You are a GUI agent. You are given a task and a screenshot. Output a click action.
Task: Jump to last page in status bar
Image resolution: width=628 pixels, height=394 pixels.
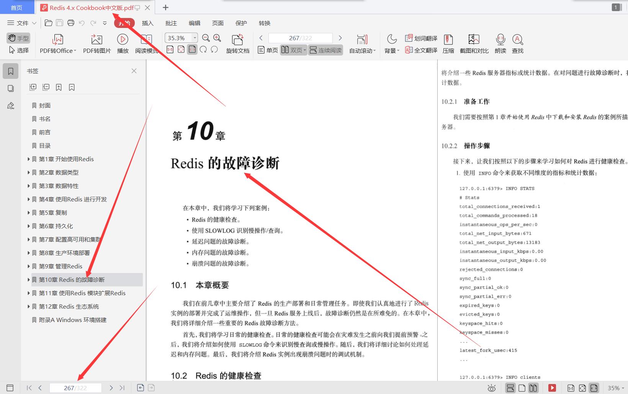(122, 388)
